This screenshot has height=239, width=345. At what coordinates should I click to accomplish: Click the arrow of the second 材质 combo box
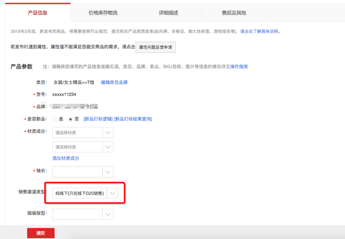108,147
